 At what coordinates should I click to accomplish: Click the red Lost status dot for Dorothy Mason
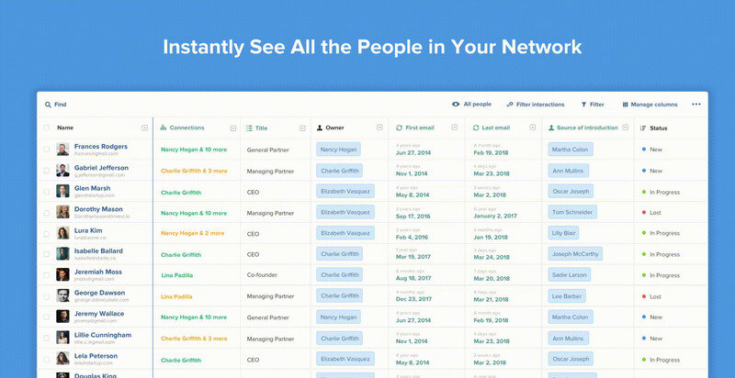644,212
